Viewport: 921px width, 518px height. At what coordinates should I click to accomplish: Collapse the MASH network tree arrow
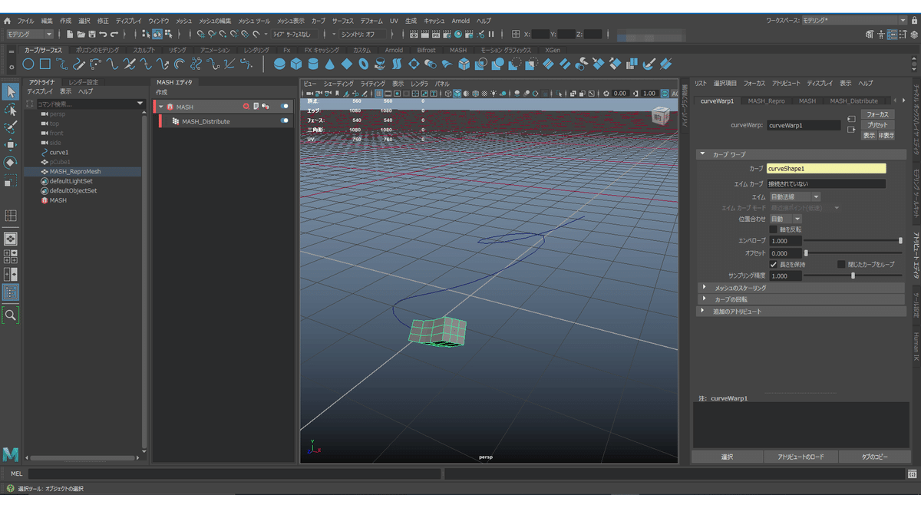coord(161,107)
